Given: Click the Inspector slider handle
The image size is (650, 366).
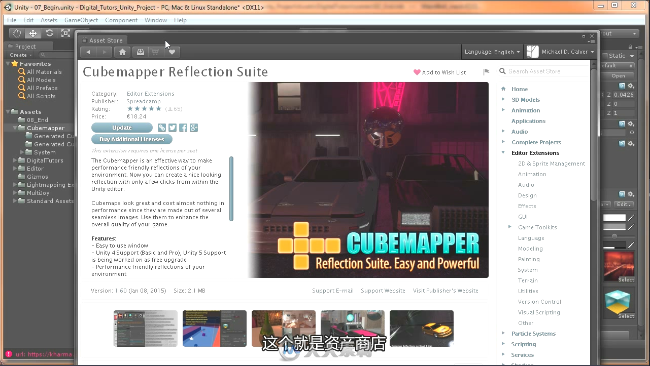Looking at the screenshot, I should click(614, 236).
